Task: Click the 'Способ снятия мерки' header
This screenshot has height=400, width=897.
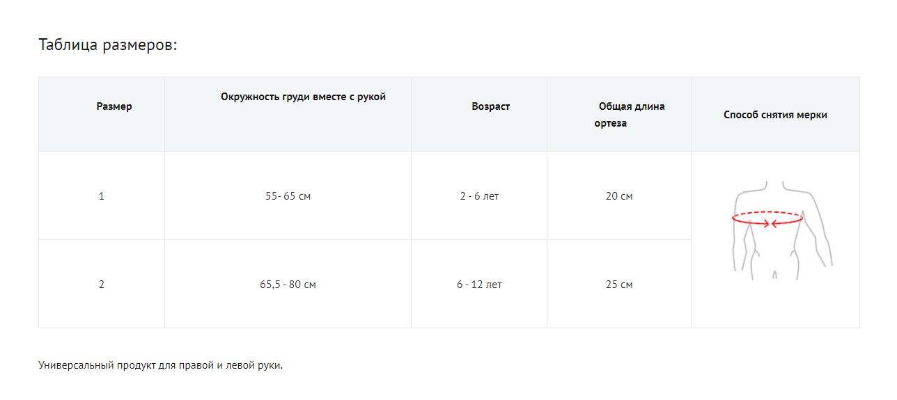Action: click(775, 115)
